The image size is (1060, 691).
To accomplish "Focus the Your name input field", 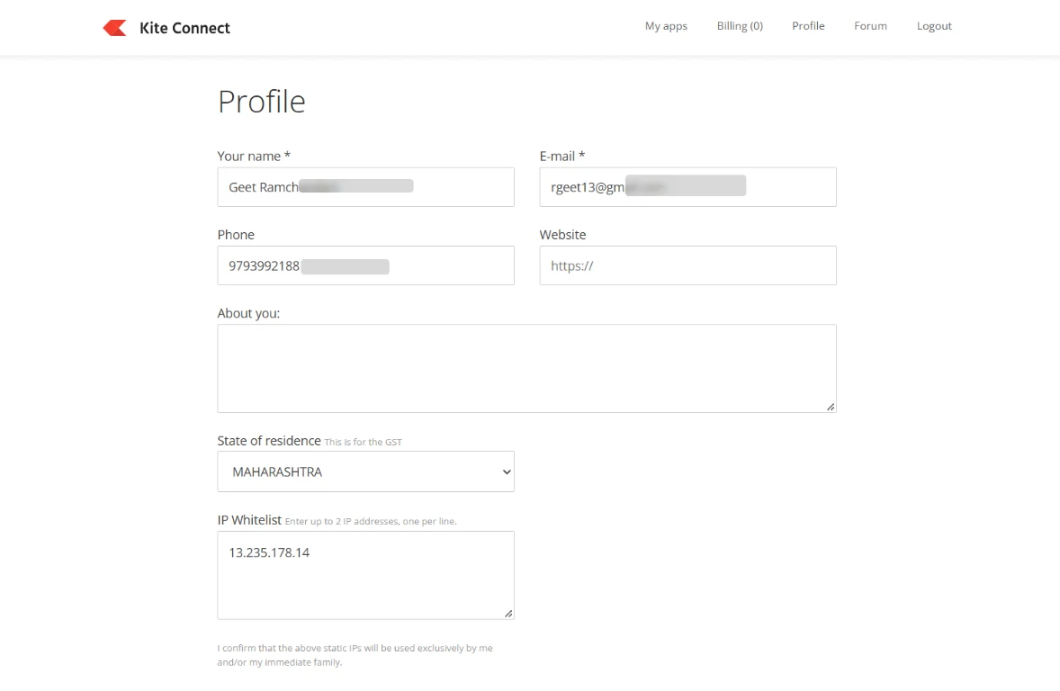I will click(365, 186).
